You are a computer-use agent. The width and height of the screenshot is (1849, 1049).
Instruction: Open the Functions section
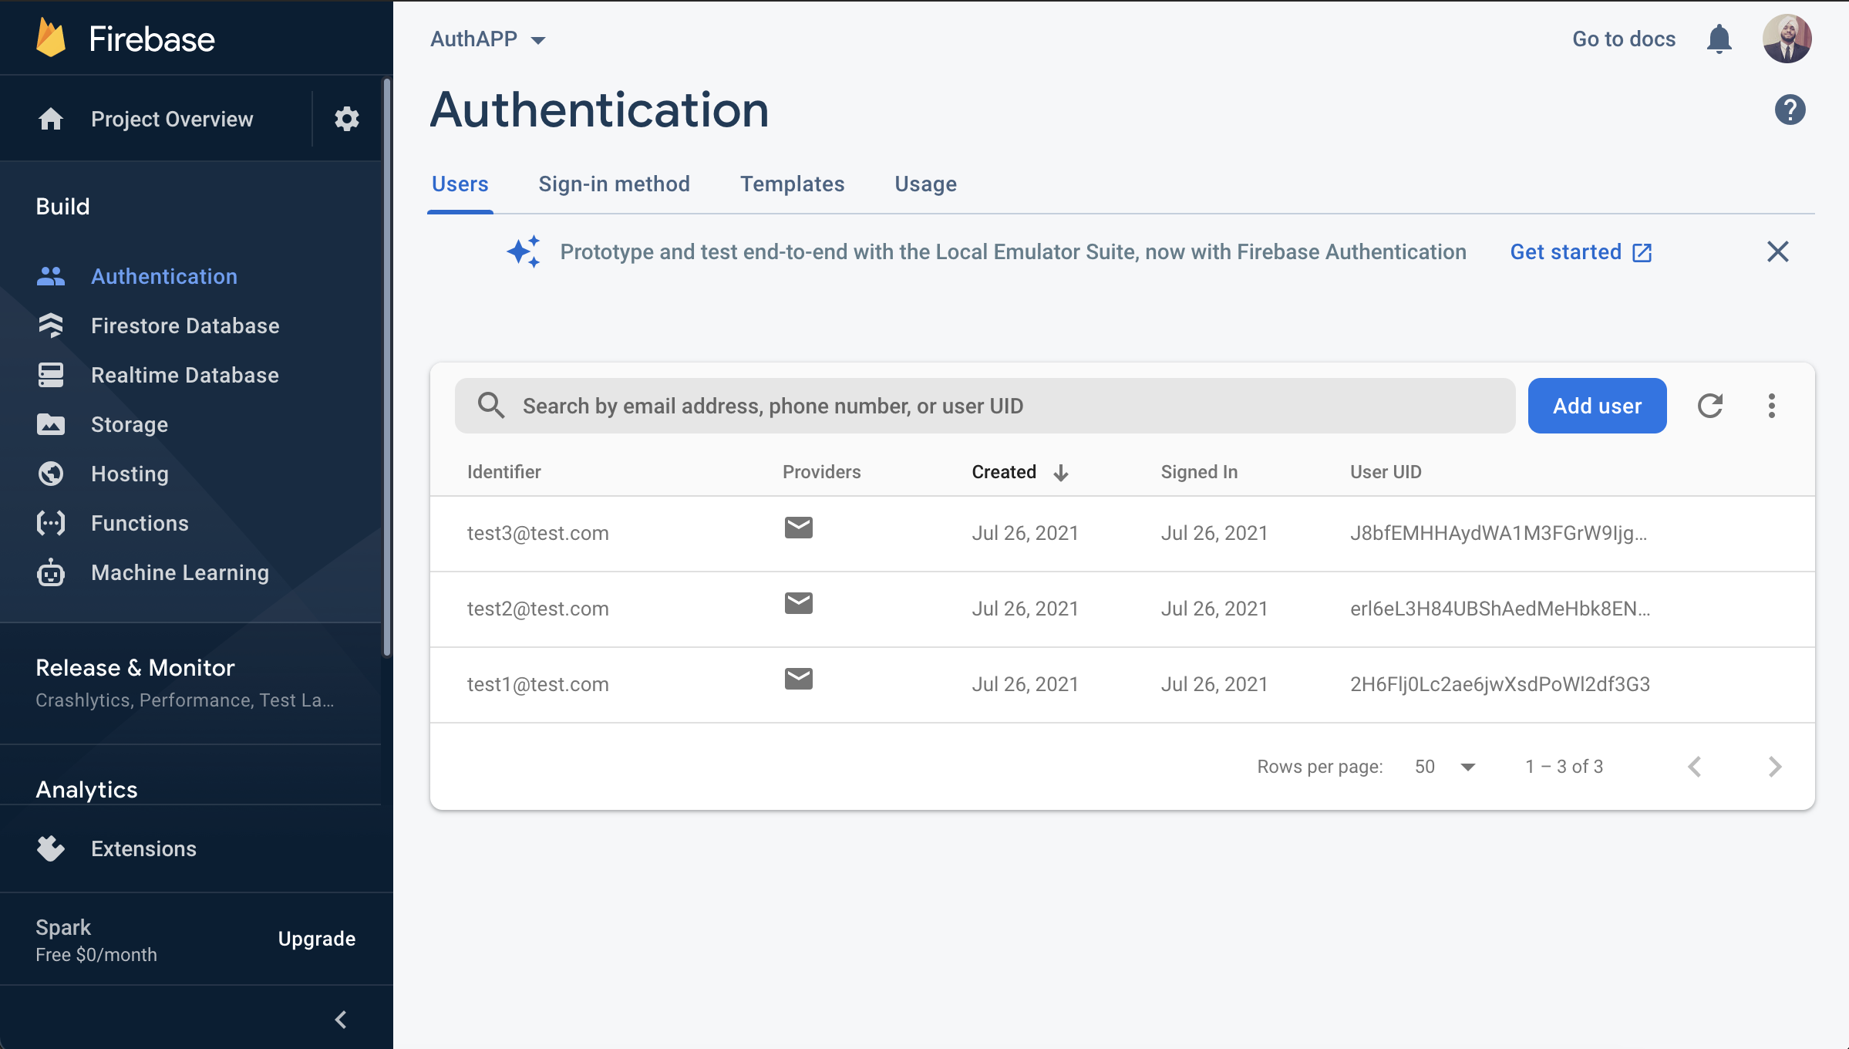(140, 523)
